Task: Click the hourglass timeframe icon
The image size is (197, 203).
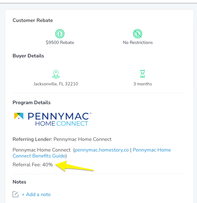Action: tap(142, 74)
